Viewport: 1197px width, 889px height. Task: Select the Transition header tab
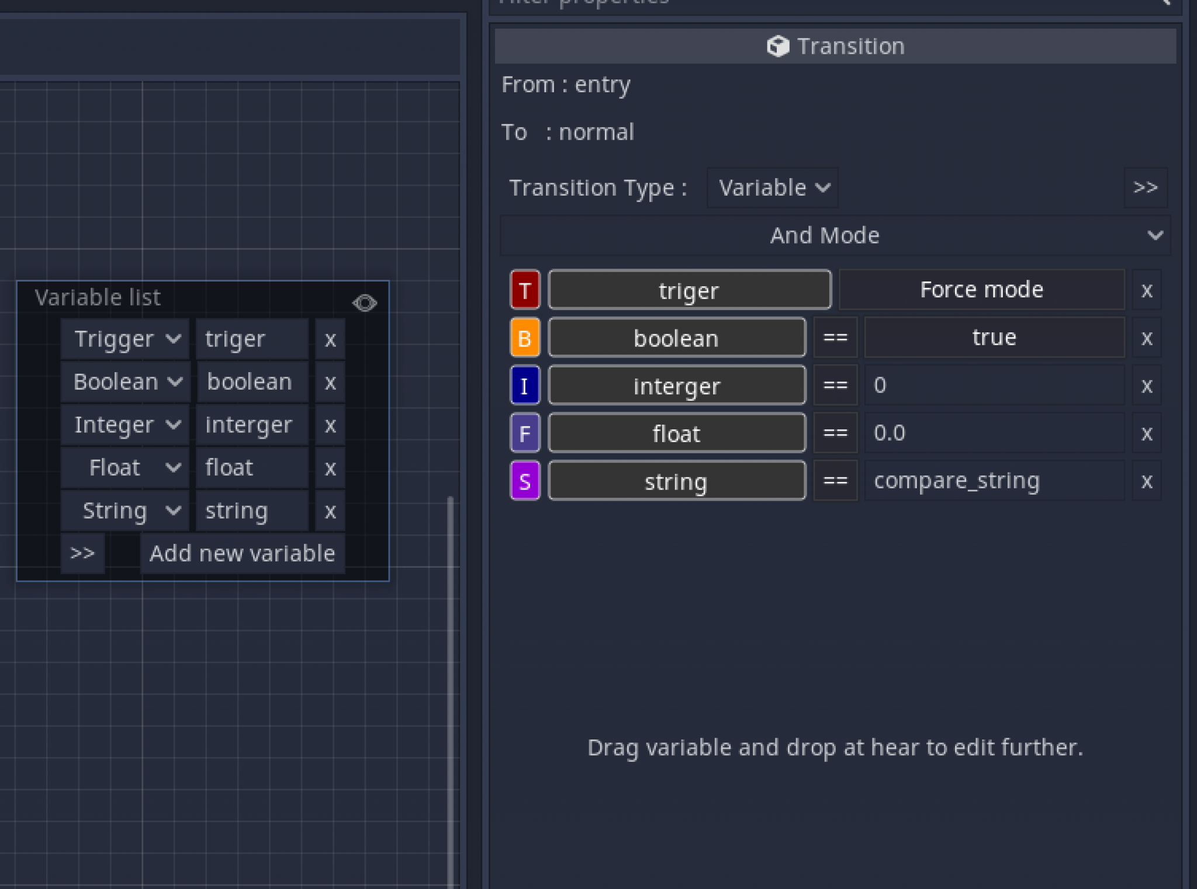coord(835,46)
